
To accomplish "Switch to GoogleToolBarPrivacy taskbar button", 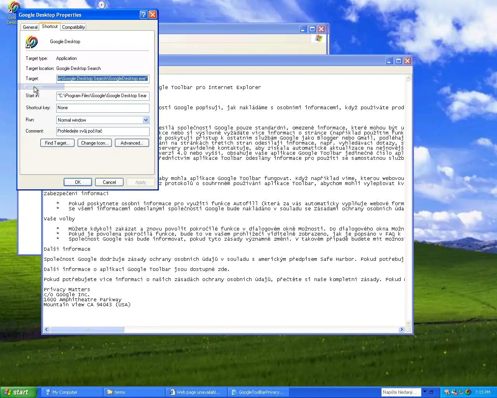I will (259, 392).
